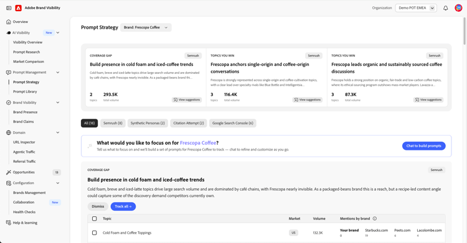
Task: Toggle the sidebar panel icon
Action: tap(9, 8)
